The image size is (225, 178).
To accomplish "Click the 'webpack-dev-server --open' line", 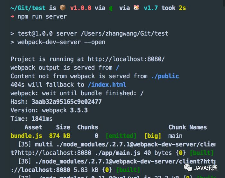I will (x=58, y=42).
